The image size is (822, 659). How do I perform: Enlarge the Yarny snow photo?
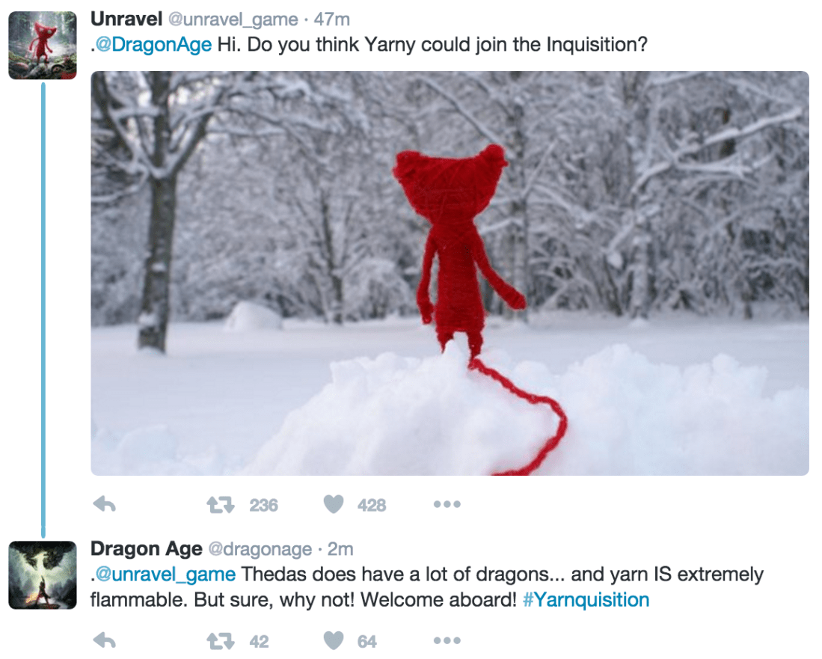450,273
